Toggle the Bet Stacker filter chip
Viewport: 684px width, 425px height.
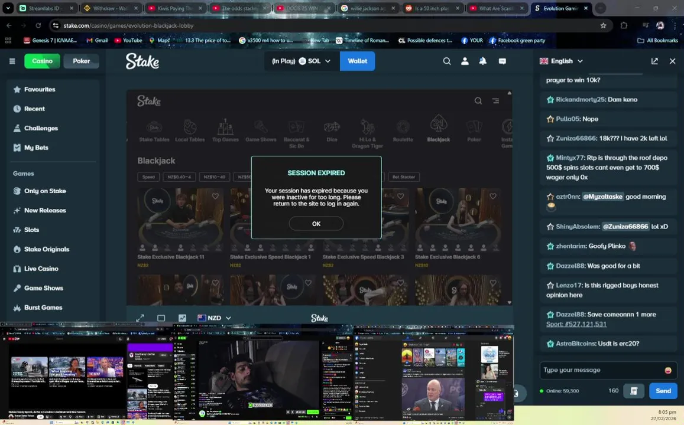pyautogui.click(x=404, y=177)
